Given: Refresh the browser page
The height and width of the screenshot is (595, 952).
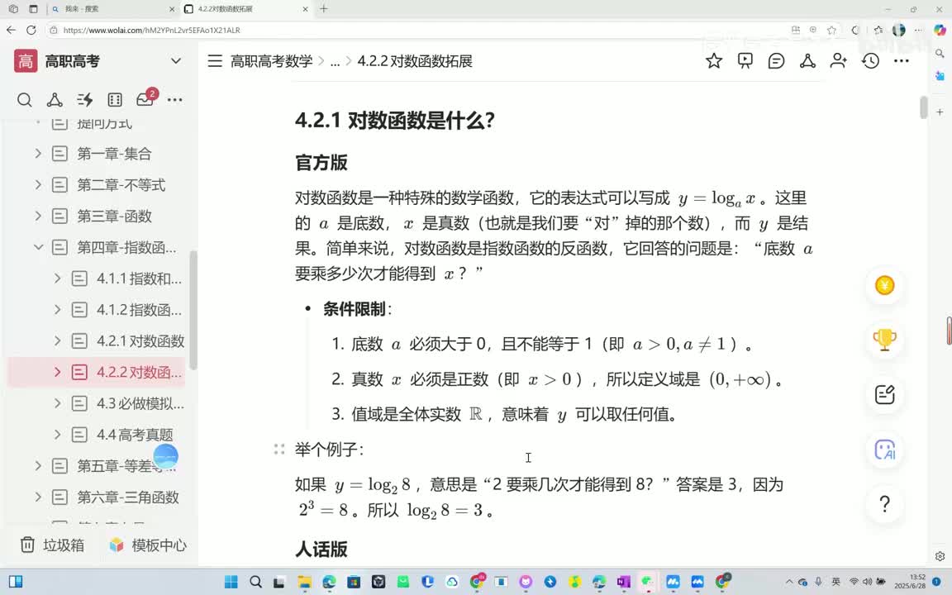Looking at the screenshot, I should [31, 30].
